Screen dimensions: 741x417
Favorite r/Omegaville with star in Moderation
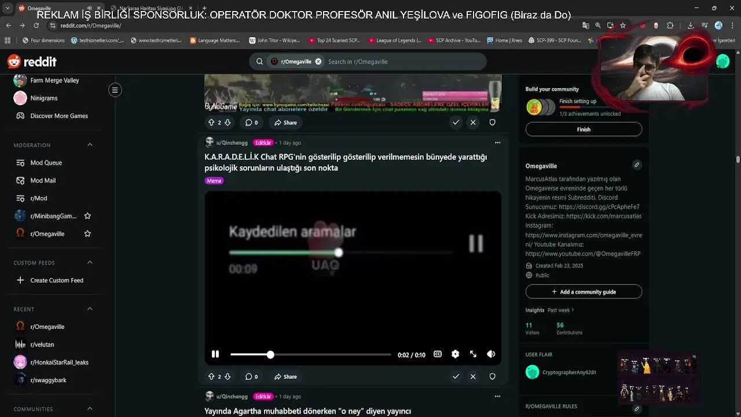pos(87,234)
